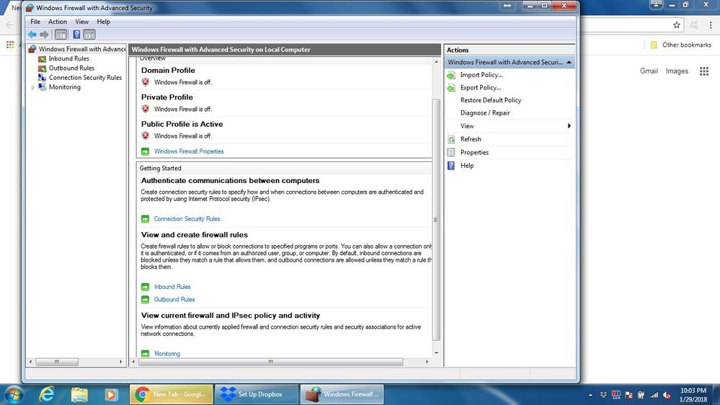Open the Windows Firewall Properties link
Screen dimensions: 720x405
189,151
